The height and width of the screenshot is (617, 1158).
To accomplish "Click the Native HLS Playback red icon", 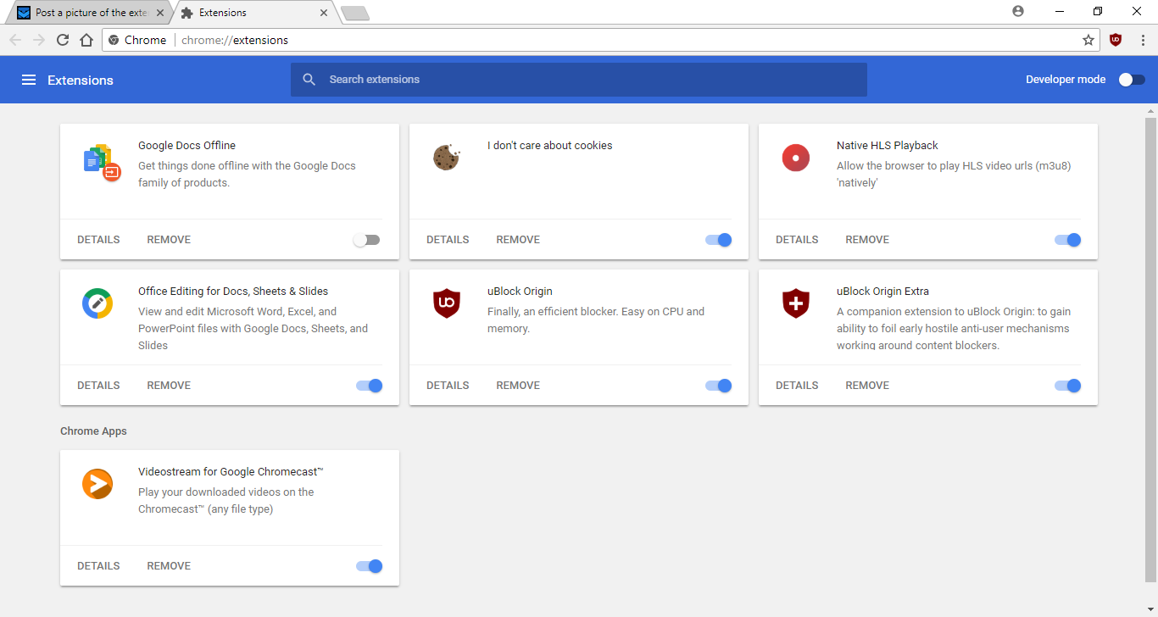I will point(796,158).
